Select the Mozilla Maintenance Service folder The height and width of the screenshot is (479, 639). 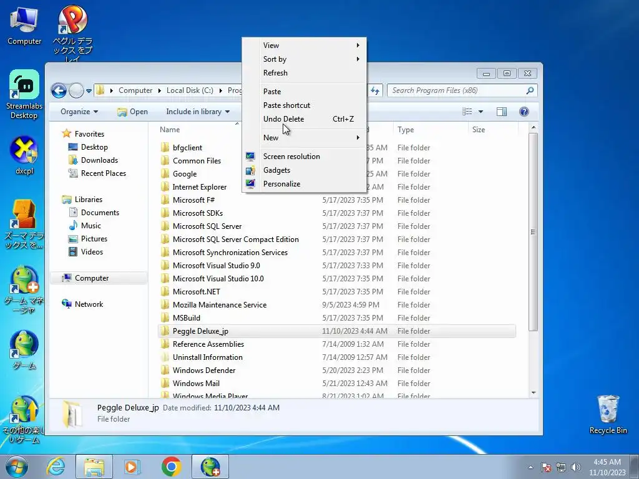219,304
